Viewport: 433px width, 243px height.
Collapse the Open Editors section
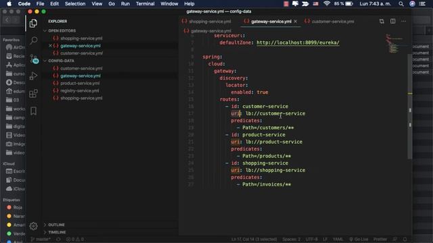62,31
